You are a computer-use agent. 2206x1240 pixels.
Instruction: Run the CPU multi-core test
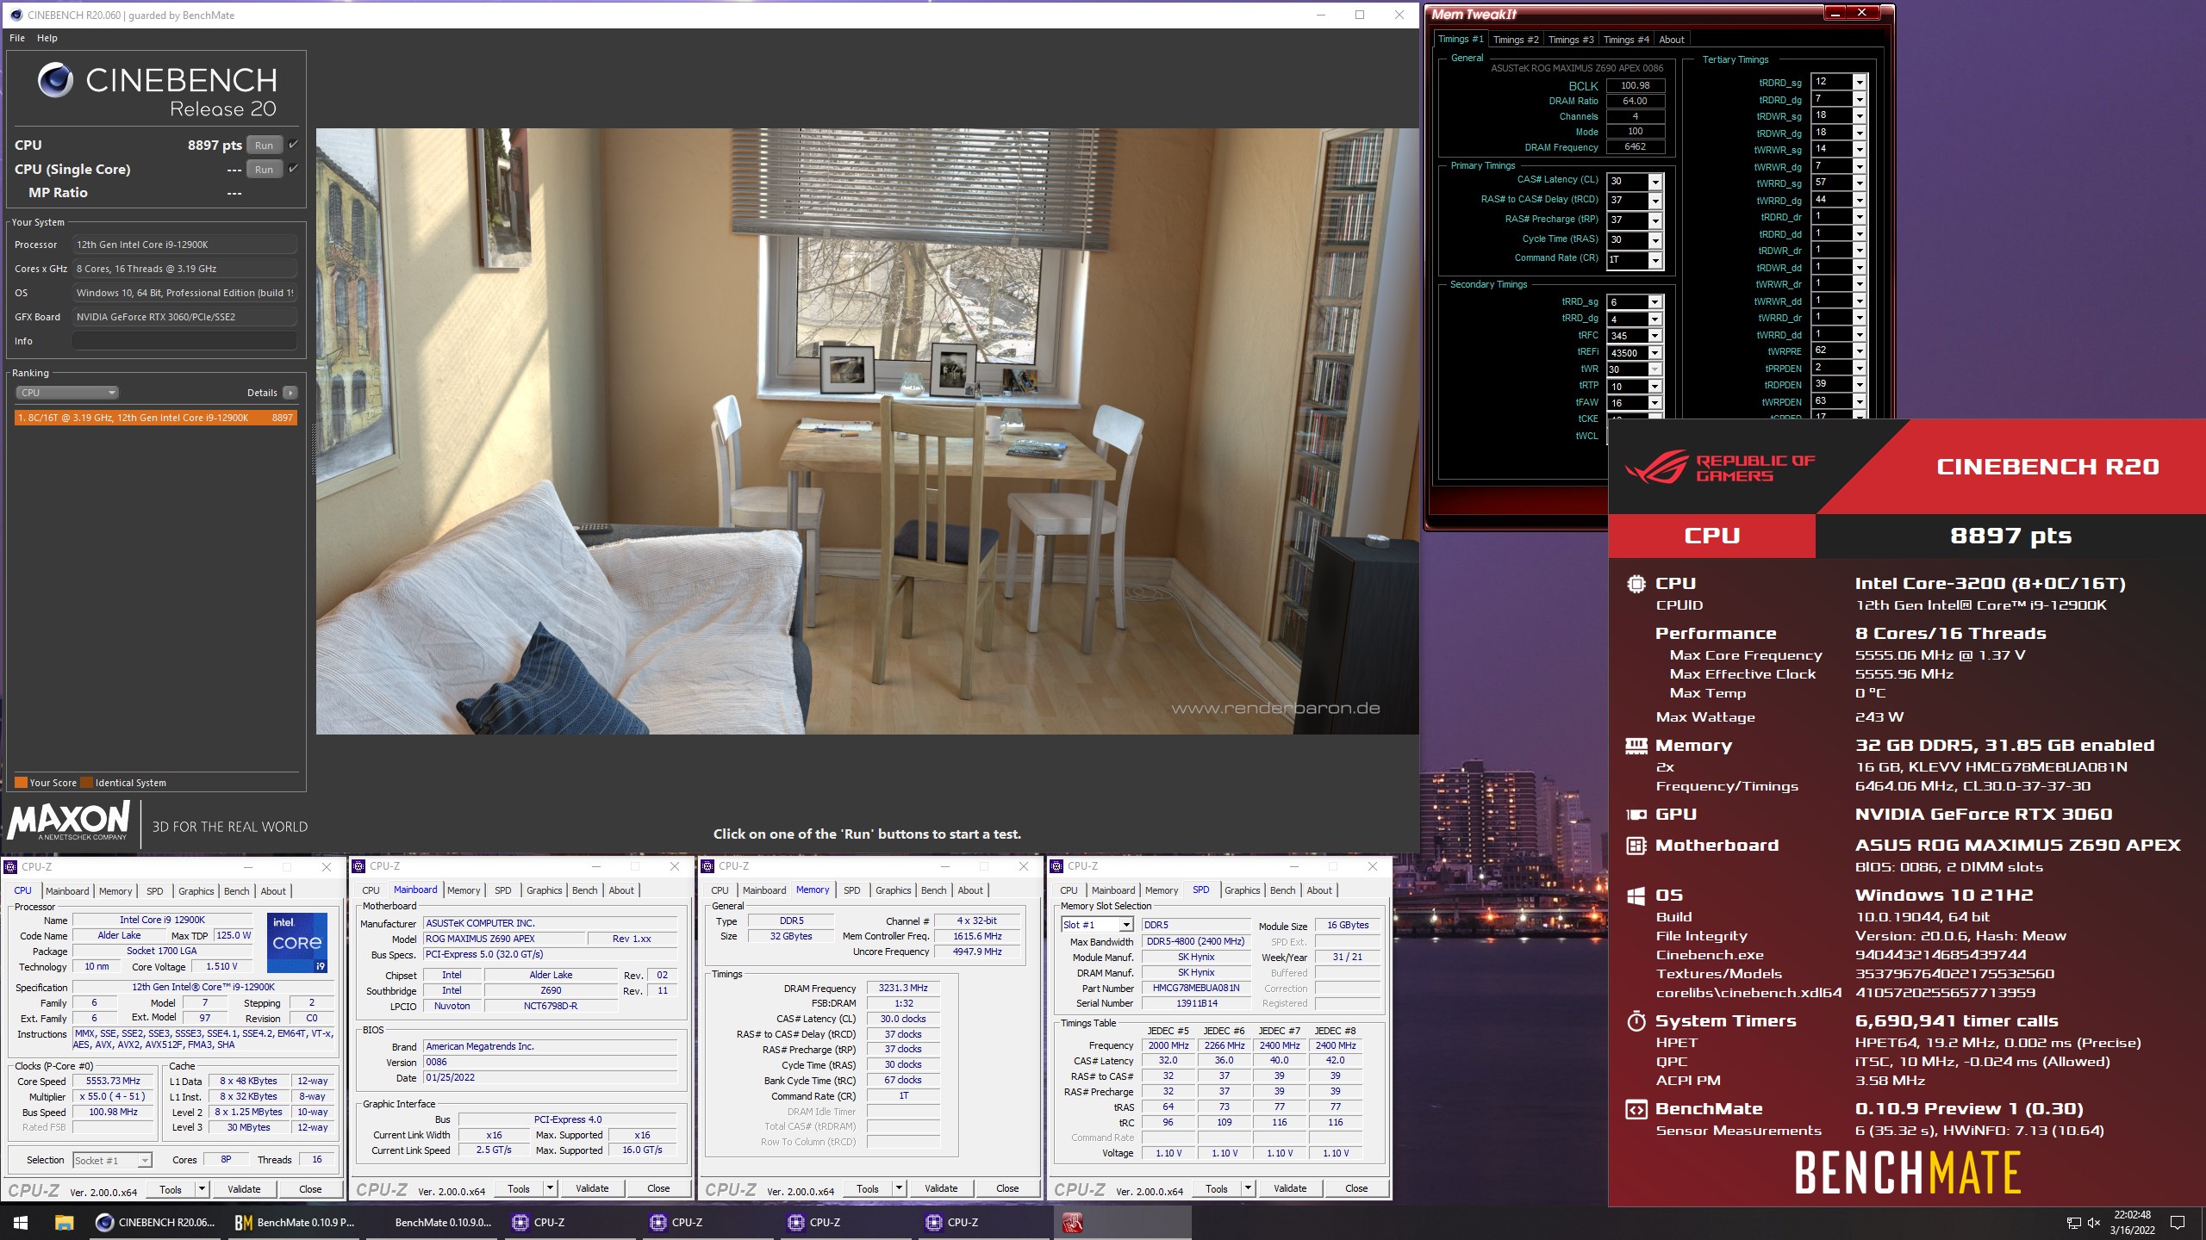coord(264,146)
